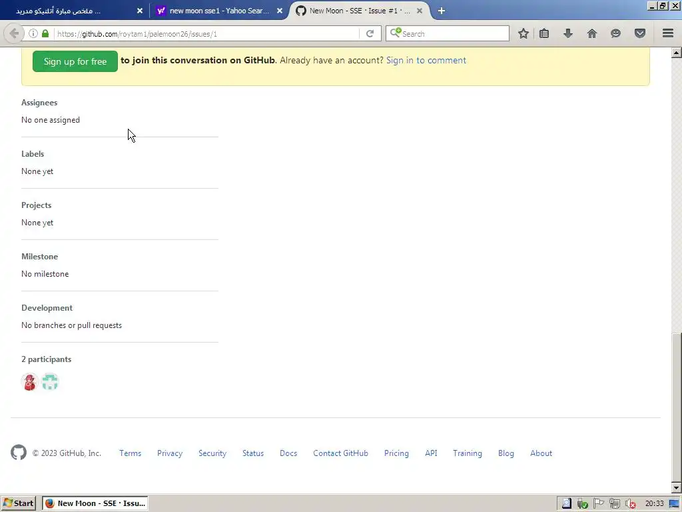The width and height of the screenshot is (682, 512).
Task: Open the Blog footer link
Action: [x=506, y=453]
